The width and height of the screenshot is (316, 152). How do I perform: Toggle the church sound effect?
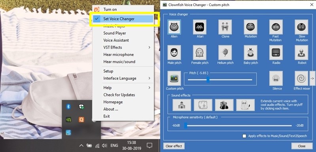182,105
